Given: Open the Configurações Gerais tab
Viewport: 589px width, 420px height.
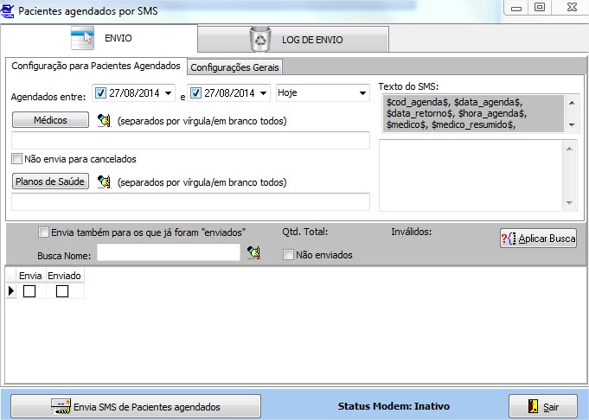Looking at the screenshot, I should (x=235, y=67).
